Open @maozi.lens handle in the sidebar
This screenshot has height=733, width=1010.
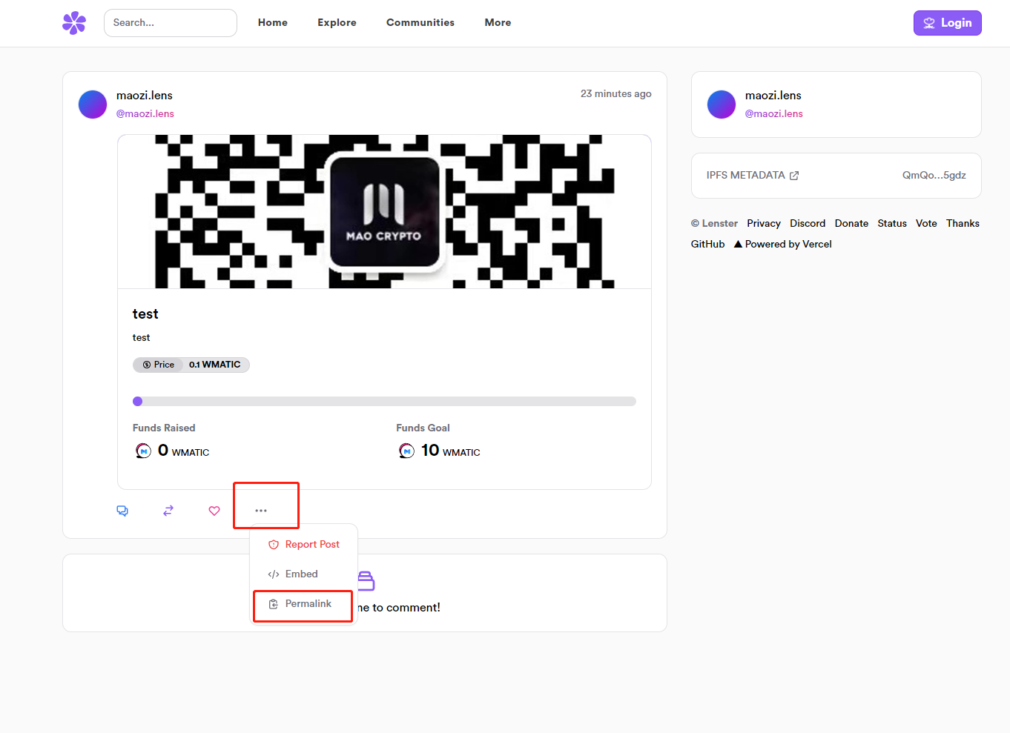tap(774, 113)
